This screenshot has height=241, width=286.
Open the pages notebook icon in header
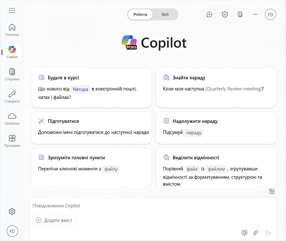point(240,14)
